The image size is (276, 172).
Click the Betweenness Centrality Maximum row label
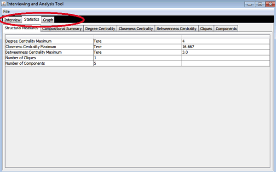coord(34,52)
